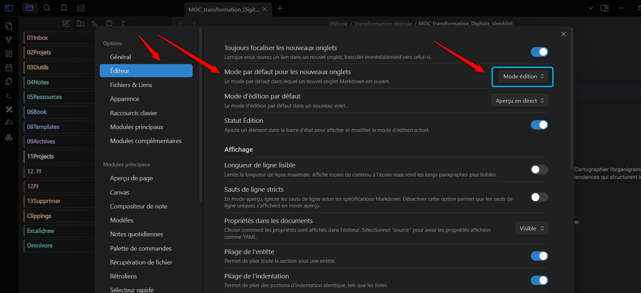The height and width of the screenshot is (293, 641).
Task: Click the hand-writing ribbon icon
Action: [x=9, y=122]
